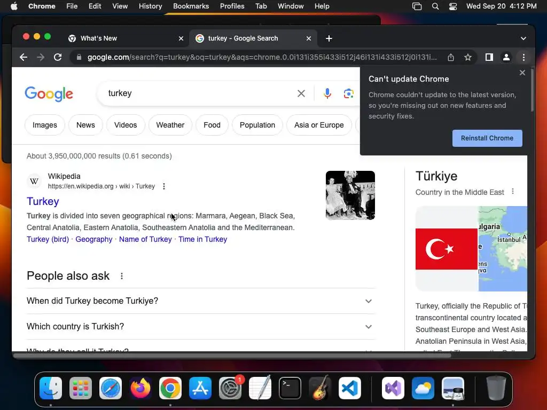Search by image with the Google Lens icon
Image resolution: width=547 pixels, height=410 pixels.
348,93
